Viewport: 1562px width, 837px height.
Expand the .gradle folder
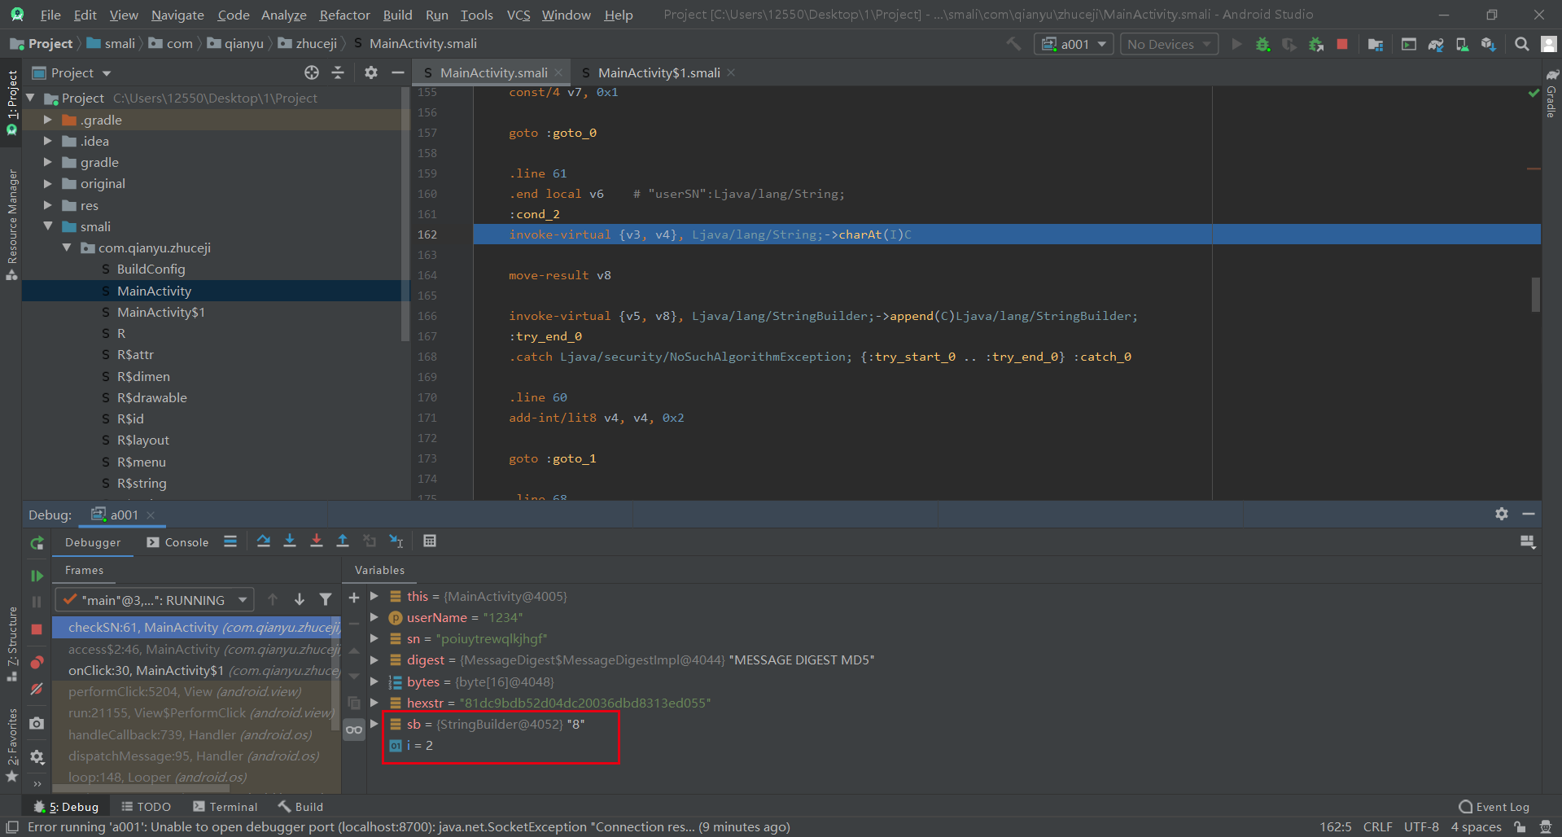pyautogui.click(x=47, y=120)
